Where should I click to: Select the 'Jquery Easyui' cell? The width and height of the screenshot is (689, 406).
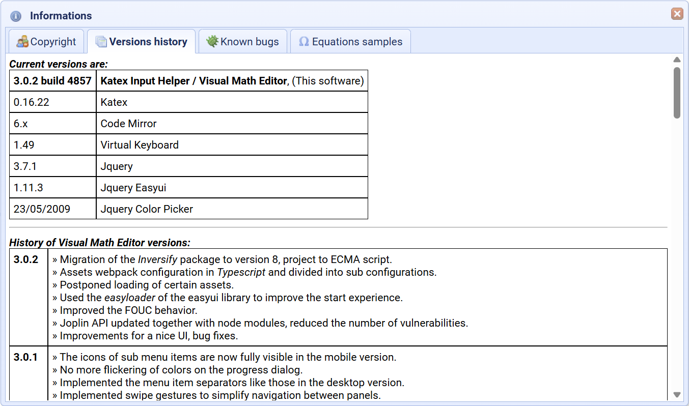tap(232, 188)
